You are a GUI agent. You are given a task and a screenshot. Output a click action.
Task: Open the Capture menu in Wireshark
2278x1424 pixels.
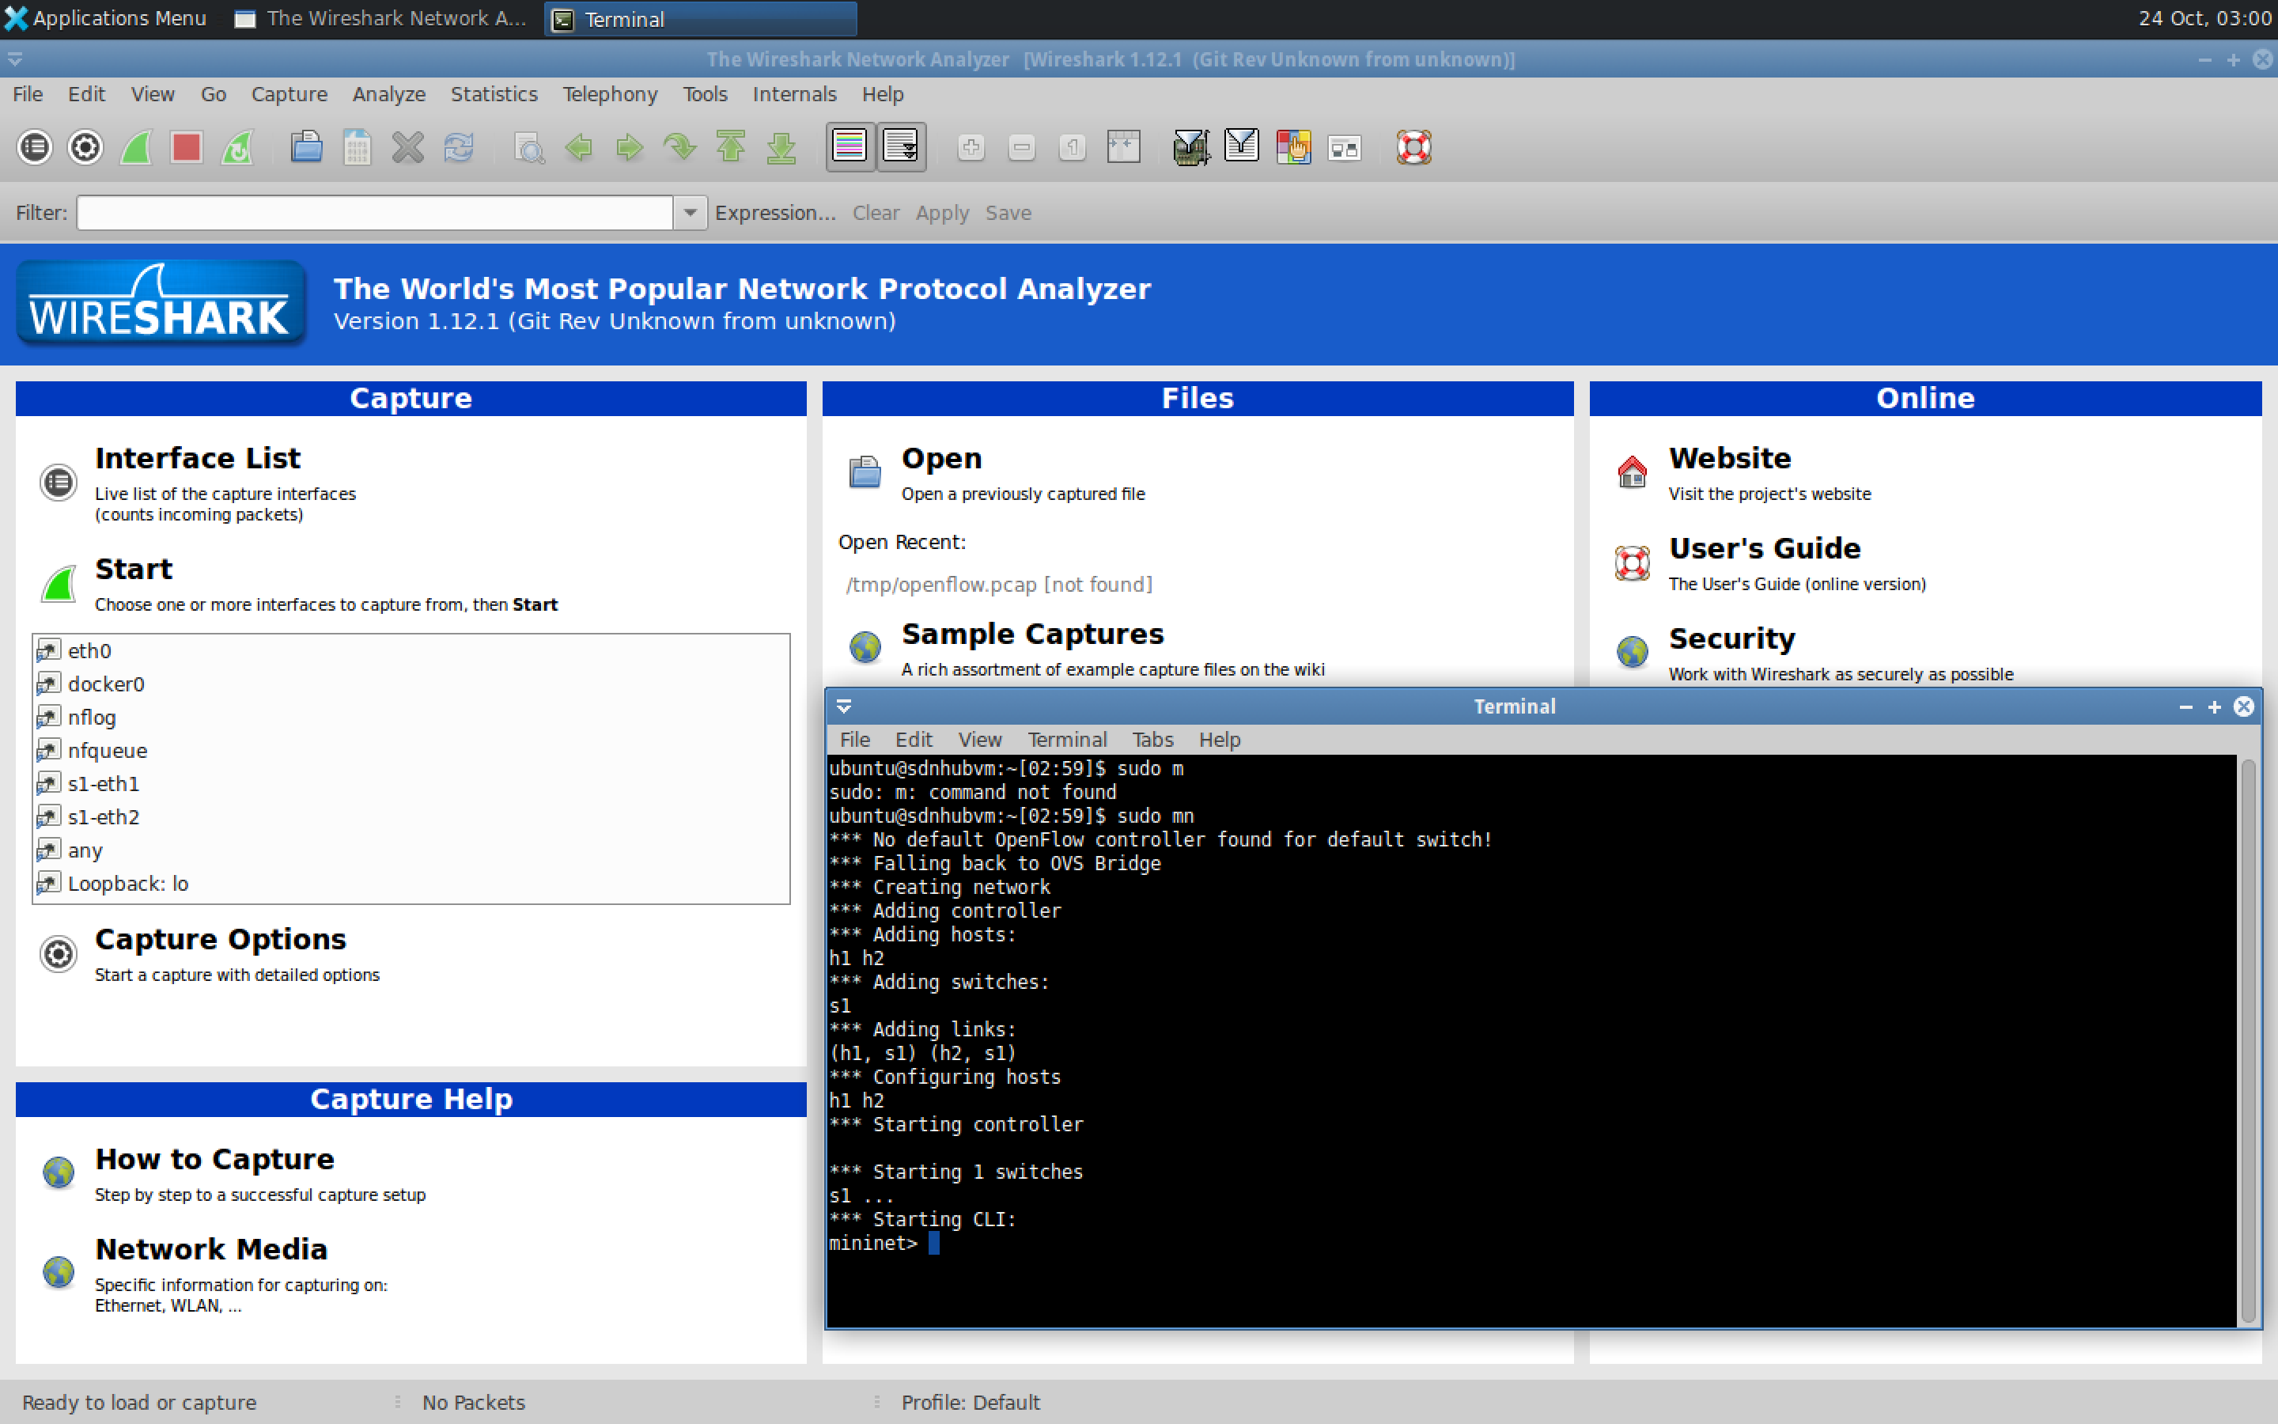pyautogui.click(x=289, y=93)
